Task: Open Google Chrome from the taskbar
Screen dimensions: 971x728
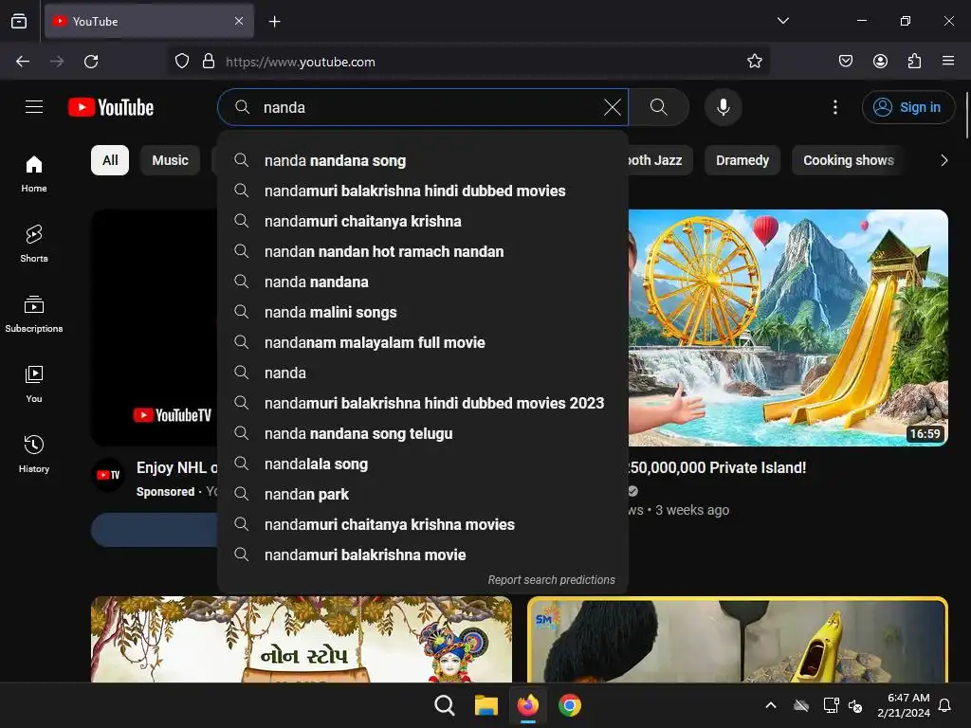Action: click(x=569, y=705)
